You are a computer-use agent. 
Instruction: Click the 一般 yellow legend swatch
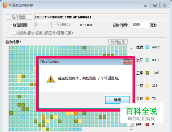point(147,86)
